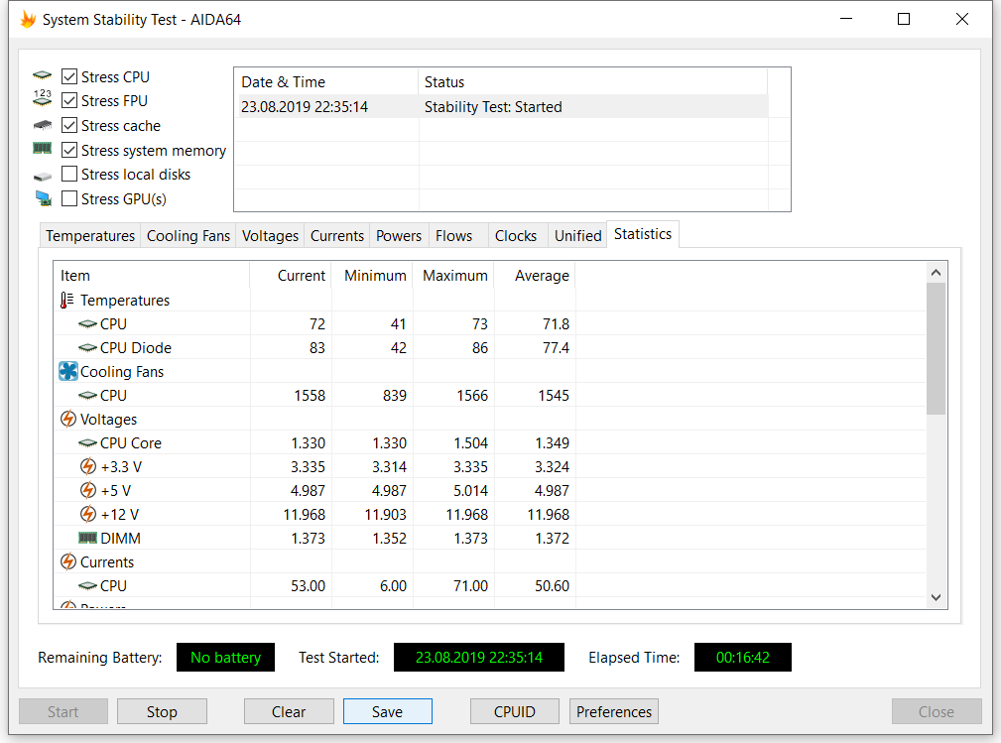Stop the stability test
The width and height of the screenshot is (1001, 743).
click(x=162, y=711)
